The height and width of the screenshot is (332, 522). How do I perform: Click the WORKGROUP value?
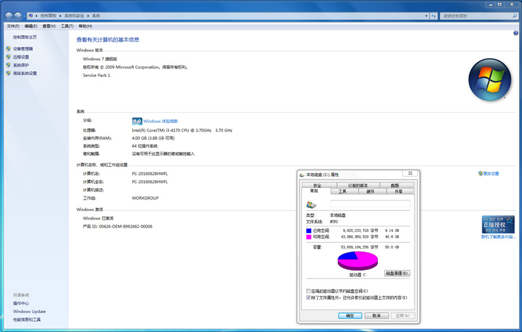point(145,198)
